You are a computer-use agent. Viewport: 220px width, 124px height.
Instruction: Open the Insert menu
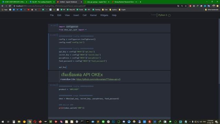click(76, 15)
